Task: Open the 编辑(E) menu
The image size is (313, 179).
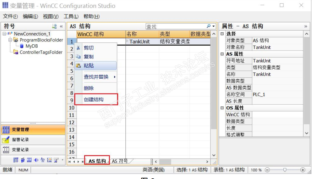Action: coord(30,16)
